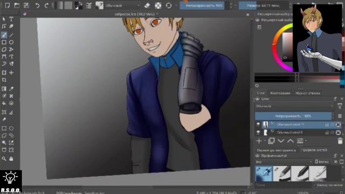Select the Transform tool
This screenshot has width=345, height=194.
tap(4, 73)
